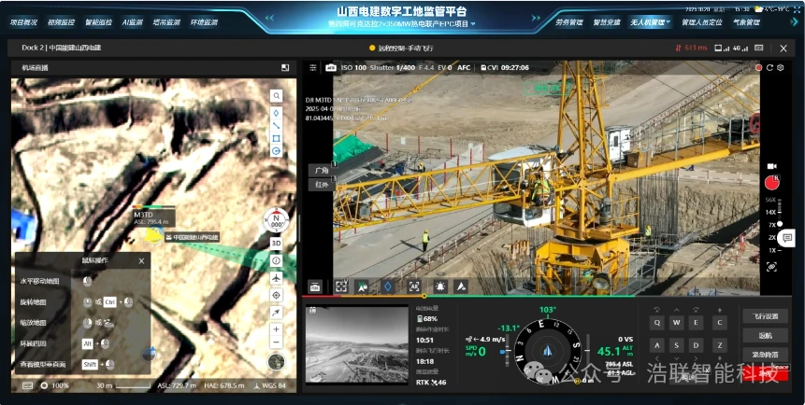This screenshot has width=805, height=405.
Task: Open flight settings (飞行设置)
Action: (765, 315)
